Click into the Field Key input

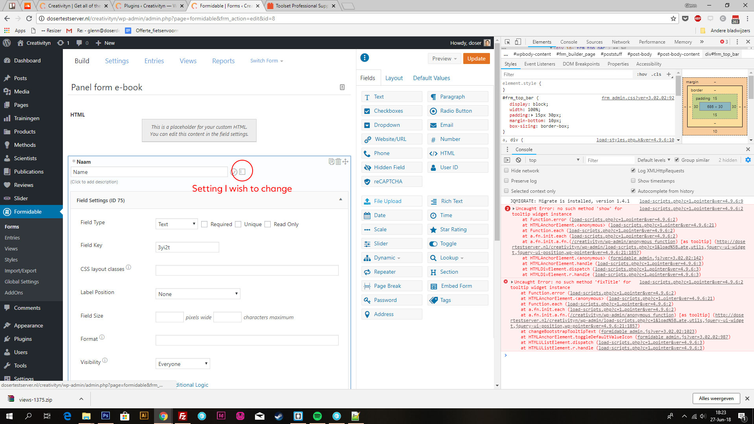tap(187, 247)
